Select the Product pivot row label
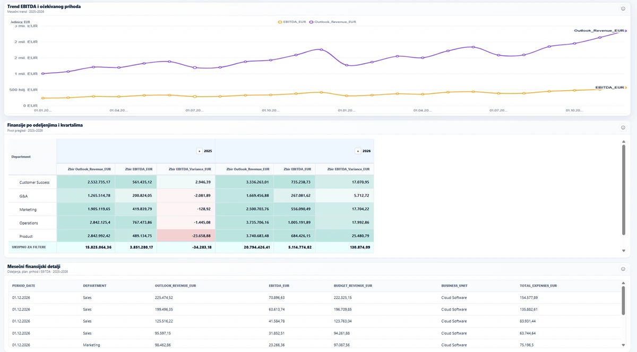Image resolution: width=637 pixels, height=352 pixels. (27, 236)
